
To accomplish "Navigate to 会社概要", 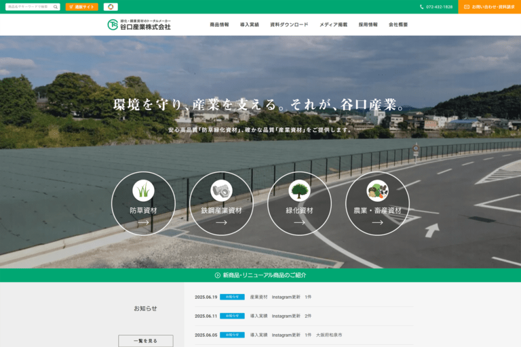I will click(x=398, y=24).
